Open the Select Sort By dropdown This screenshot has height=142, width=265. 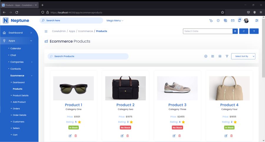[x=243, y=56]
